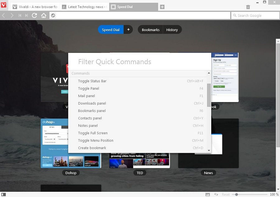Add a new Speed Dial group
The height and width of the screenshot is (197, 280).
click(128, 30)
